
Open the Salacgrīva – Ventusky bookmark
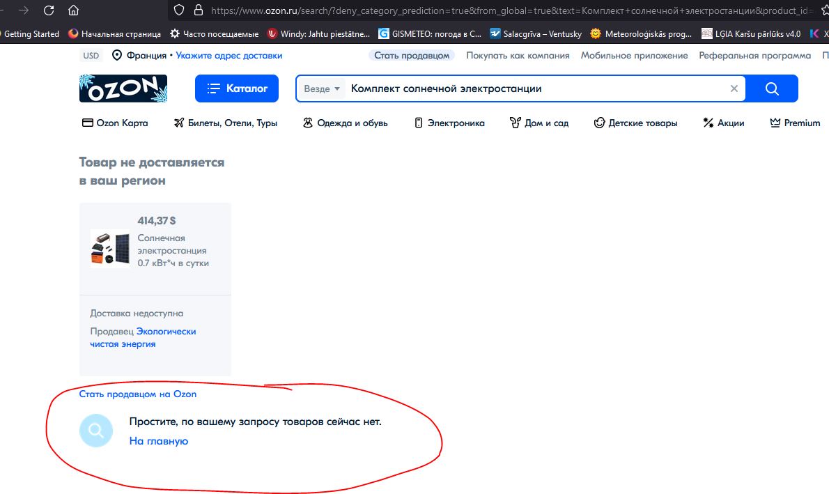pyautogui.click(x=536, y=34)
